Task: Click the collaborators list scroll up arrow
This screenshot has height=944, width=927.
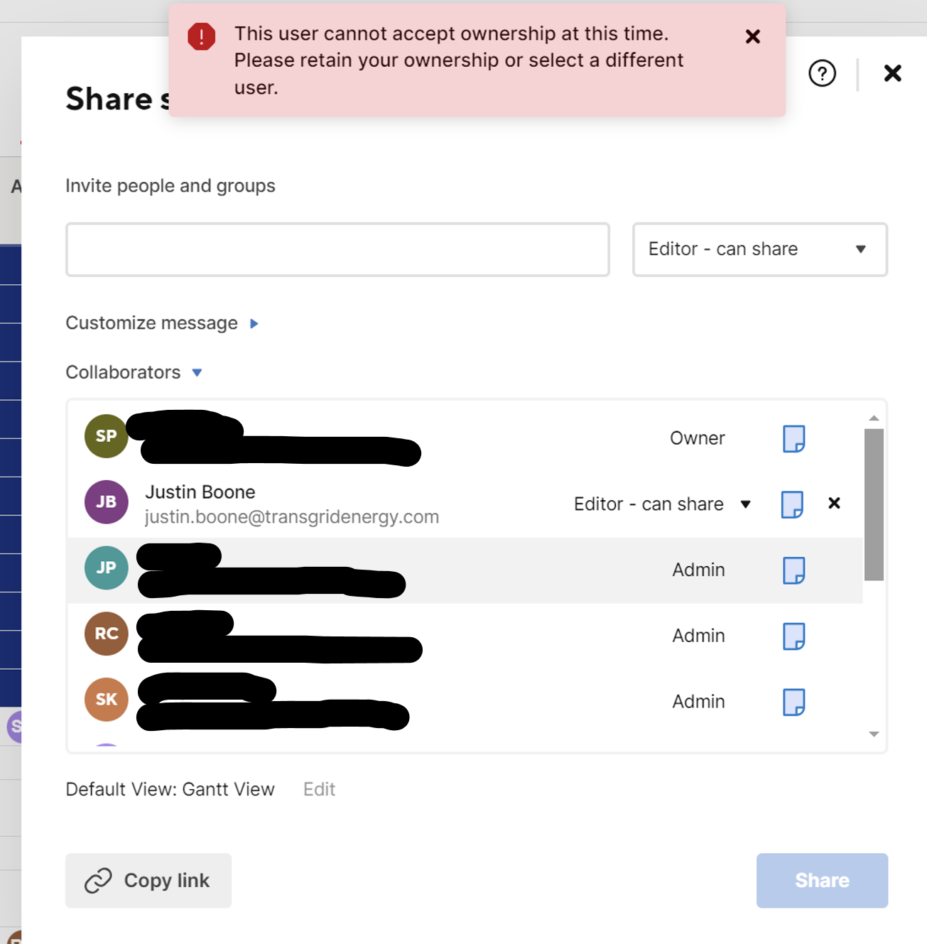Action: coord(874,418)
